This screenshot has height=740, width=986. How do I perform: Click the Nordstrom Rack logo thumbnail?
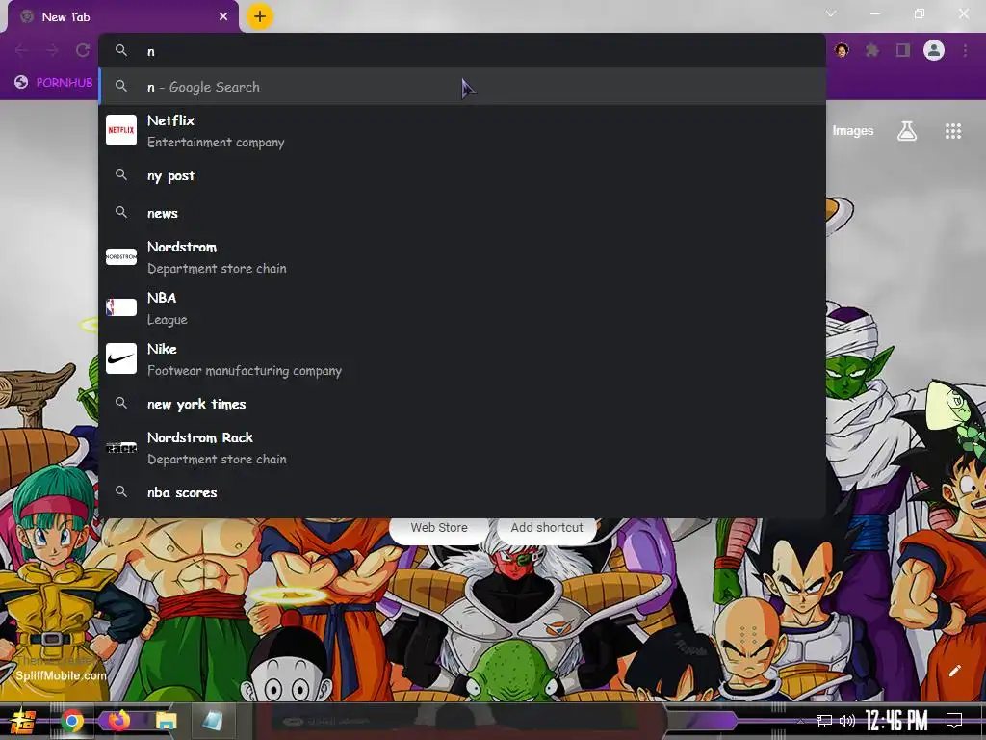coord(121,447)
